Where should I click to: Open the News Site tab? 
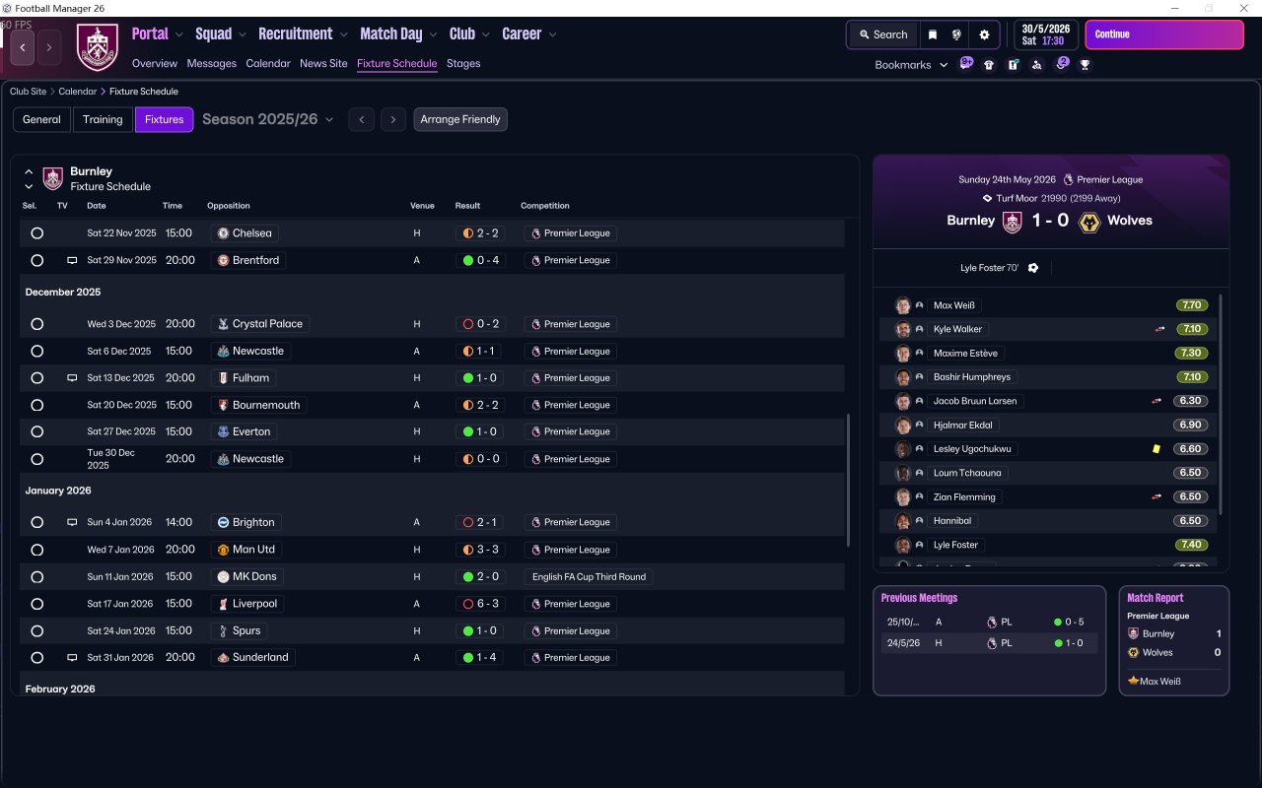[323, 64]
